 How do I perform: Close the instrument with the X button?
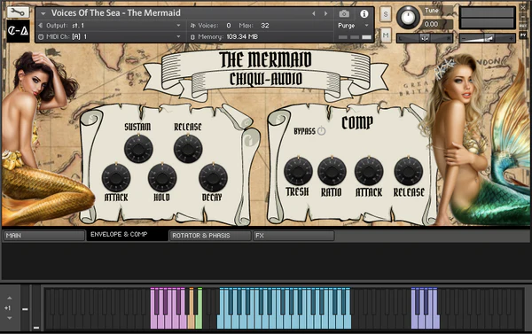(523, 7)
